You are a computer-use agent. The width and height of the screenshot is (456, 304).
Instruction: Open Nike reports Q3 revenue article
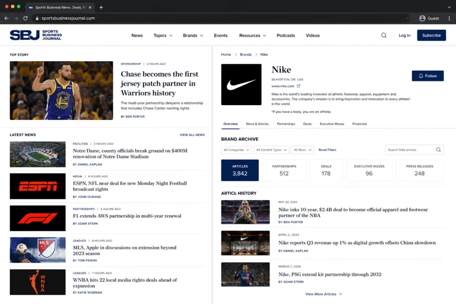point(357,243)
